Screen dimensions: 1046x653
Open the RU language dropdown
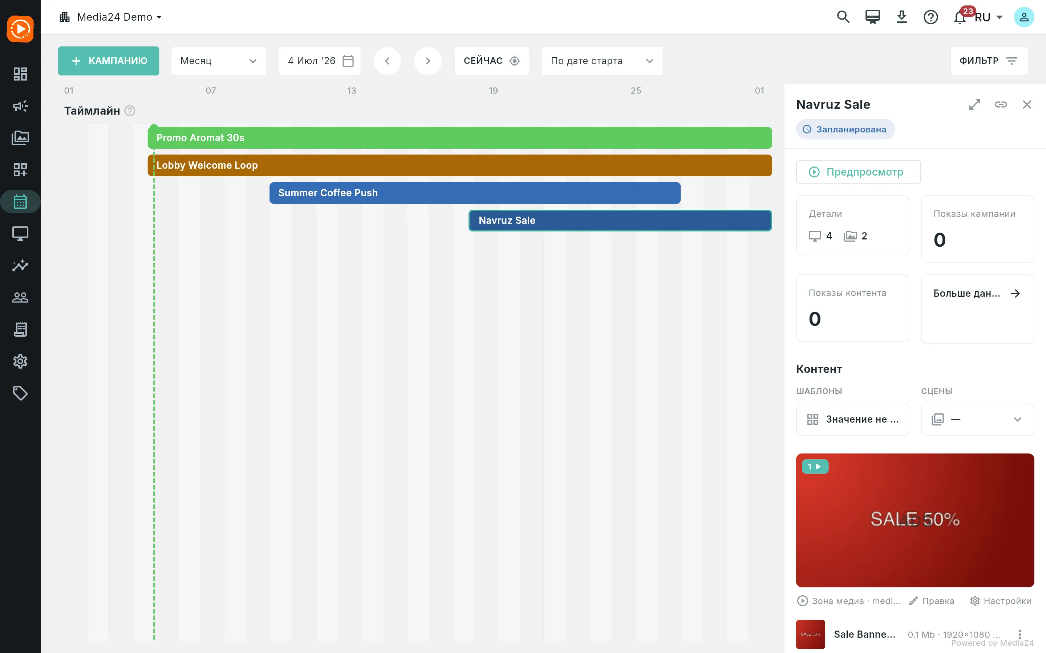989,17
